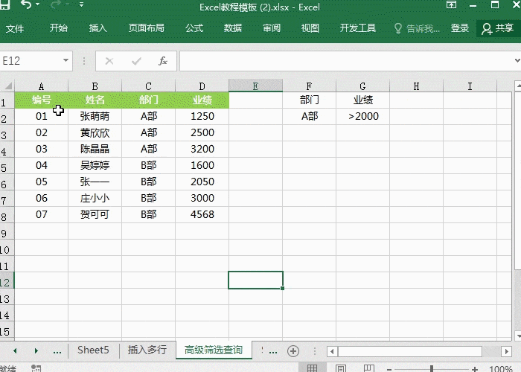Click the Redo arrow in quick access toolbar
Viewport: 521px width, 372px height.
(x=55, y=4)
